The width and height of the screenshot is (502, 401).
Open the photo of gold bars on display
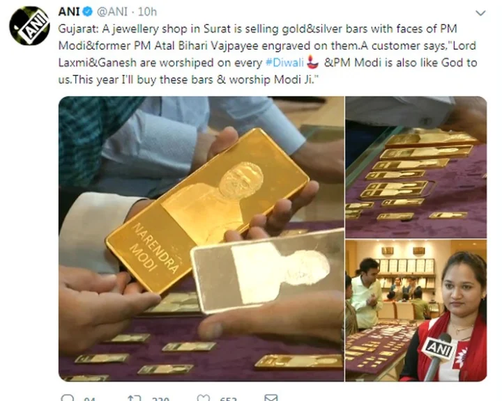tap(416, 167)
